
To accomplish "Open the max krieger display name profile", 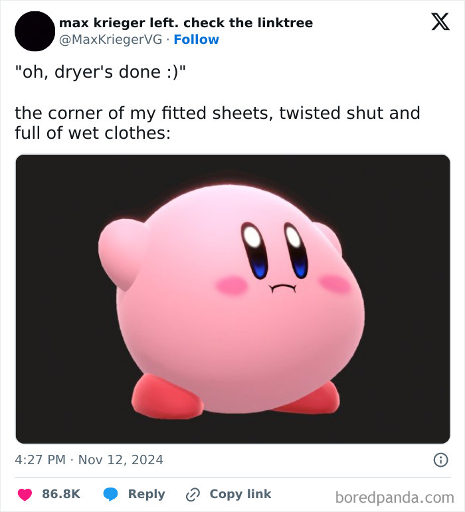I will coord(186,23).
